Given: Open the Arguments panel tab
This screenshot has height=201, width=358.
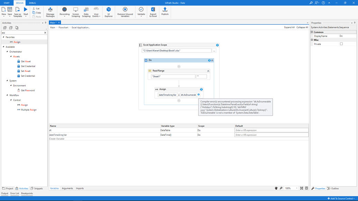Looking at the screenshot, I should [x=68, y=188].
